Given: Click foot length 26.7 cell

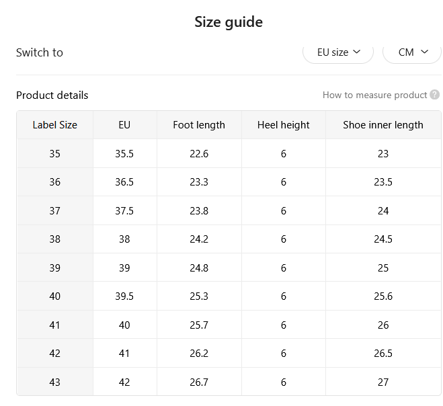Looking at the screenshot, I should point(199,382).
